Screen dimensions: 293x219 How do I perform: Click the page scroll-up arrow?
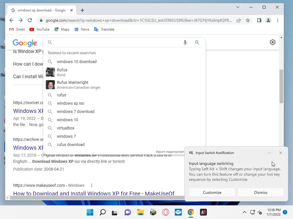pyautogui.click(x=282, y=38)
